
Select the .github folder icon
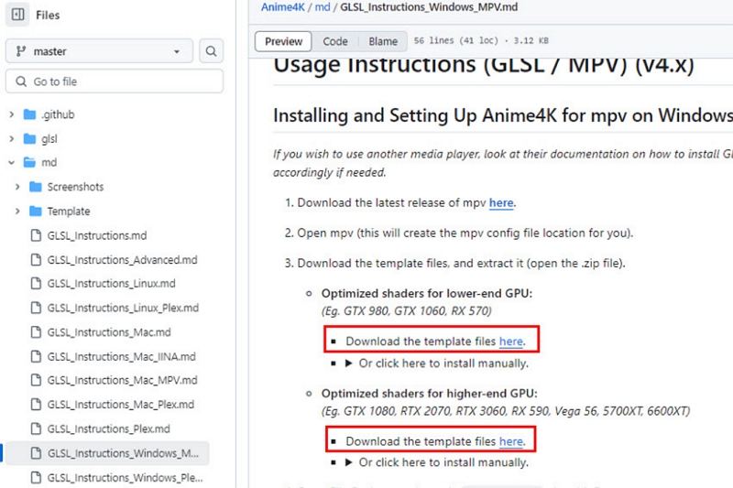(29, 114)
